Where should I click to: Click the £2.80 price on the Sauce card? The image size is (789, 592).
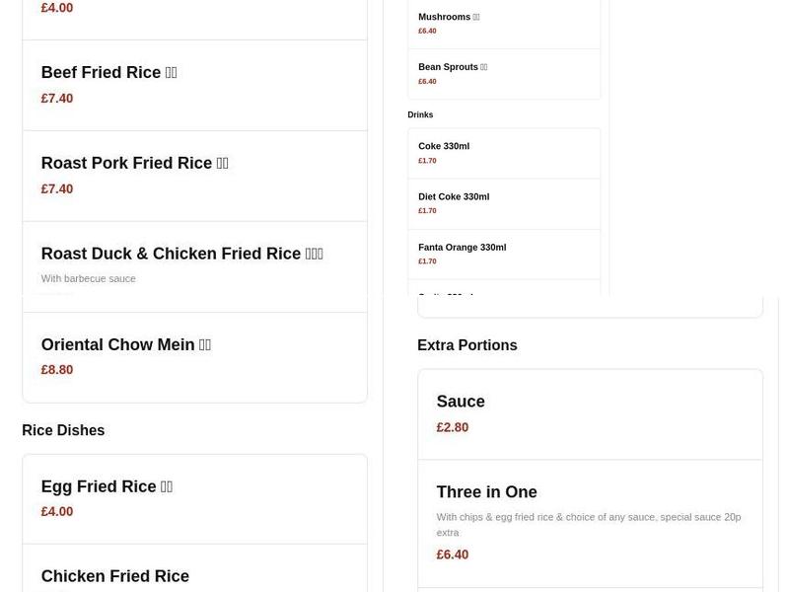point(453,427)
